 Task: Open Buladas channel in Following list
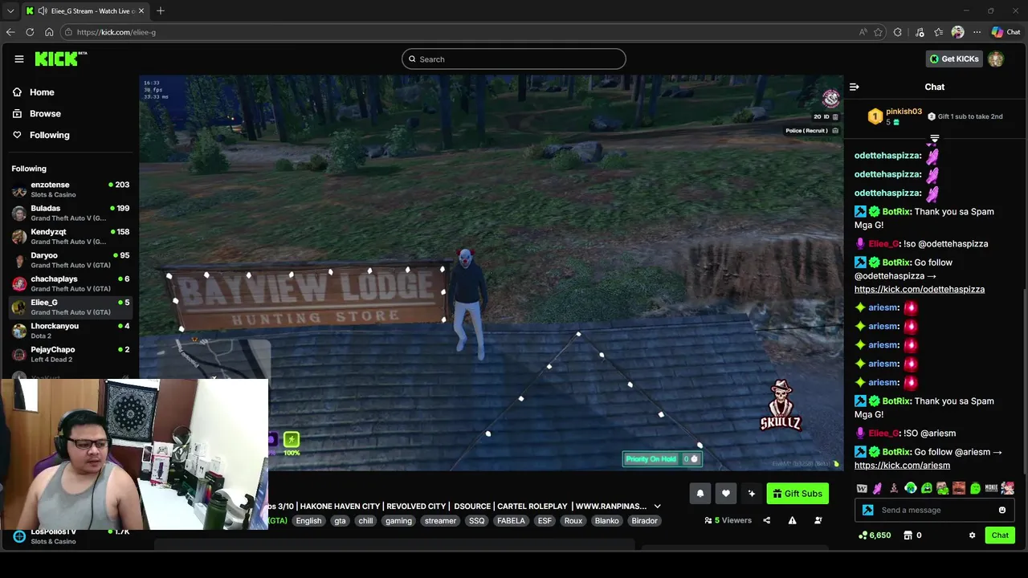71,213
